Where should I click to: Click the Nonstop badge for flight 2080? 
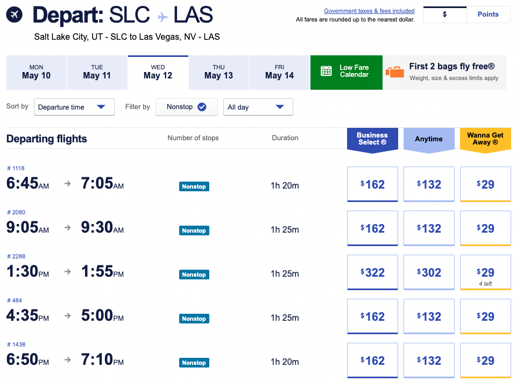pos(194,230)
